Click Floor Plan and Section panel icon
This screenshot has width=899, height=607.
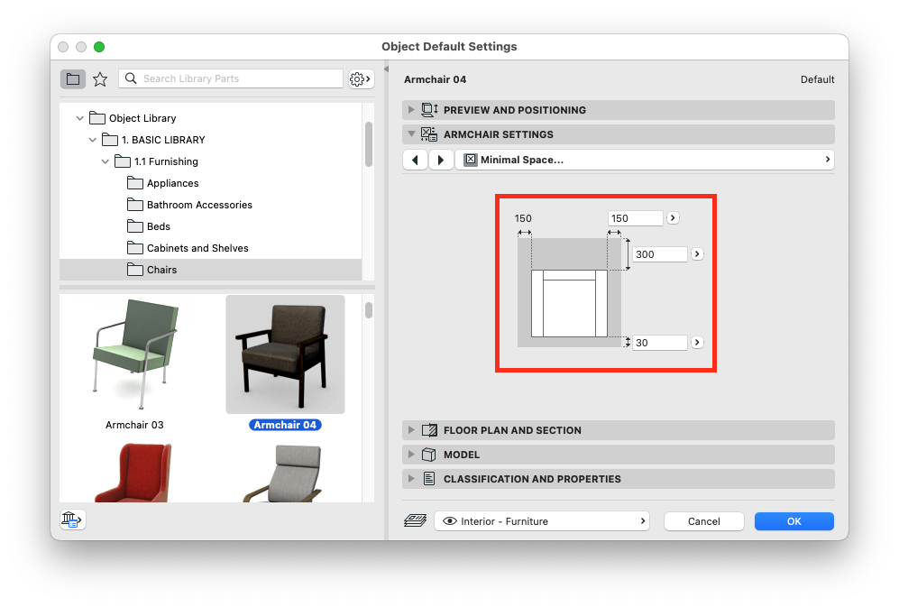tap(429, 429)
